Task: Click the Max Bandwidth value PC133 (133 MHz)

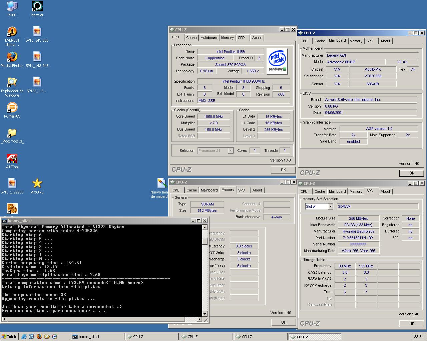Action: tap(359, 225)
